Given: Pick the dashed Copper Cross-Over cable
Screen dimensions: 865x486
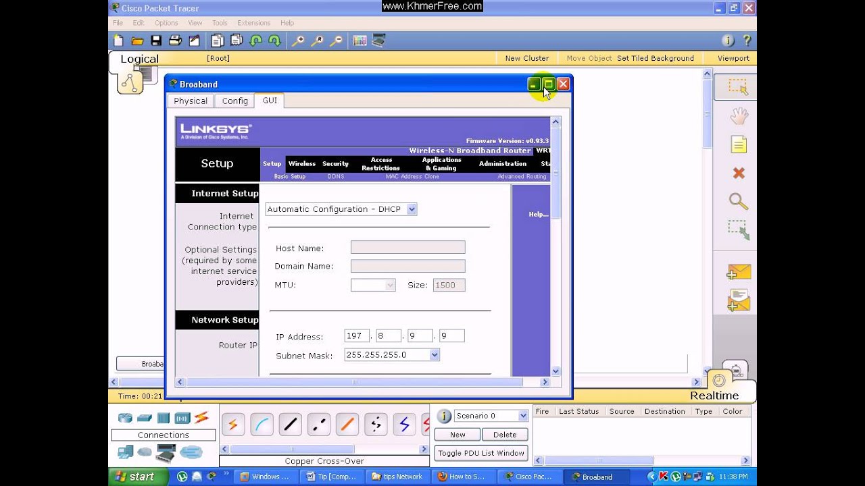Looking at the screenshot, I should (x=319, y=425).
